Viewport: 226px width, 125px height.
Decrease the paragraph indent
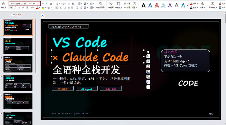[68, 4]
